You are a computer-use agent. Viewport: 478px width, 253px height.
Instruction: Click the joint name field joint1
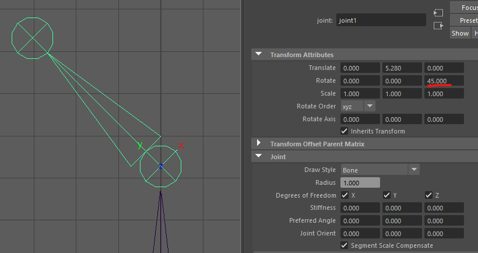(x=381, y=20)
